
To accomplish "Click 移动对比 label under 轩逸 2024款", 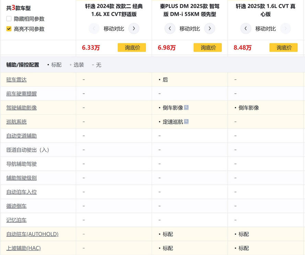I will pos(114,29).
